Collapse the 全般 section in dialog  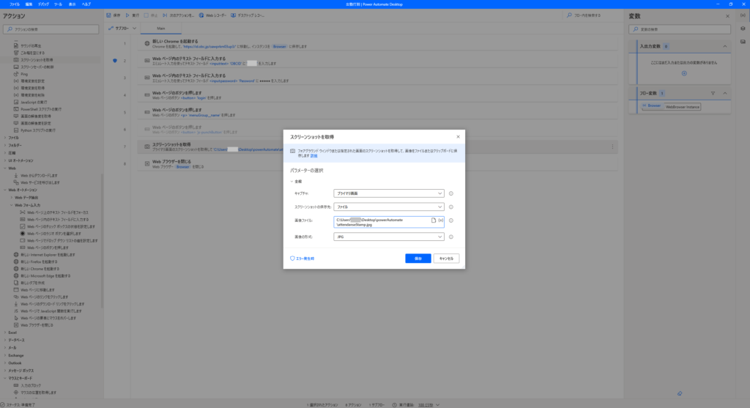pos(292,182)
